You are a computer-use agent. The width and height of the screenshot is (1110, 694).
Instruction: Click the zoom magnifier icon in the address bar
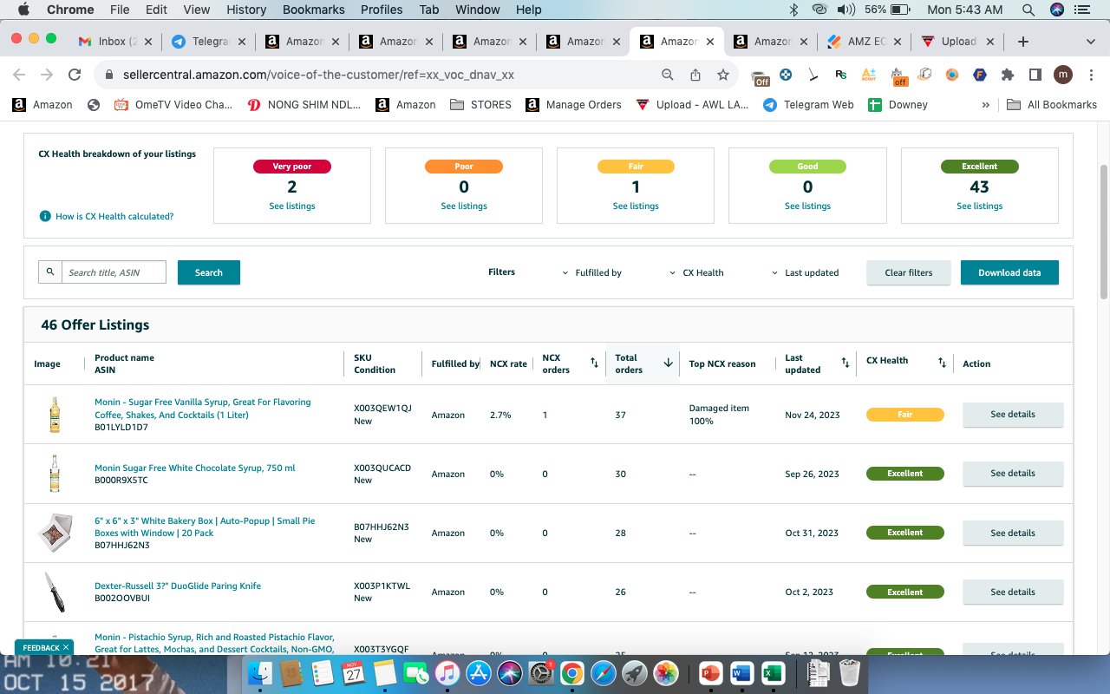click(668, 75)
